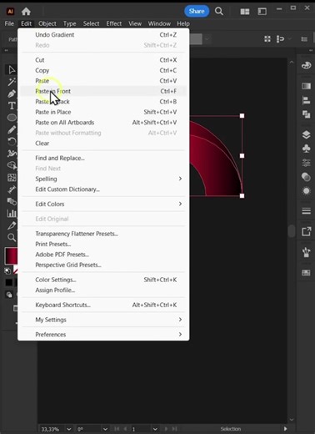Choose Paste in Front
Image resolution: width=315 pixels, height=434 pixels.
click(103, 91)
